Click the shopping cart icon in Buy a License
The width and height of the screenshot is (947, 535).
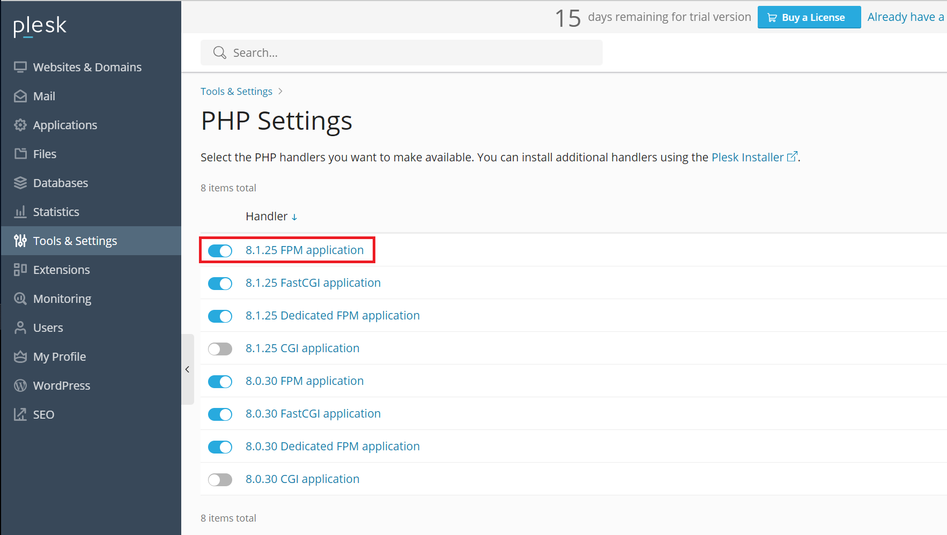(x=772, y=18)
